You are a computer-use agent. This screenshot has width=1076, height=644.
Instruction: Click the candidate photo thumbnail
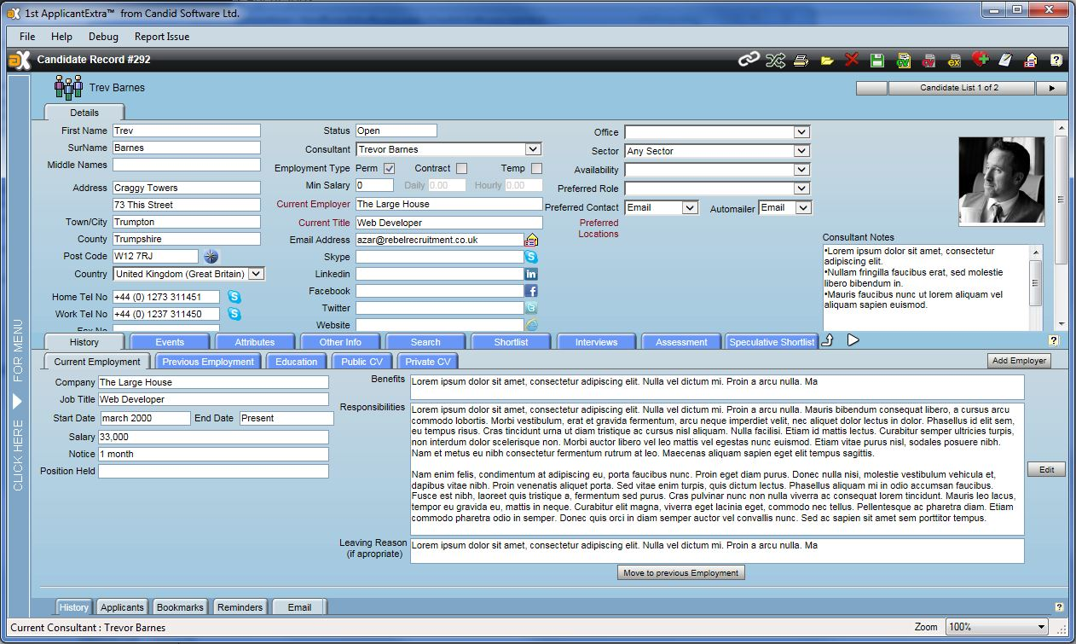click(x=1002, y=180)
